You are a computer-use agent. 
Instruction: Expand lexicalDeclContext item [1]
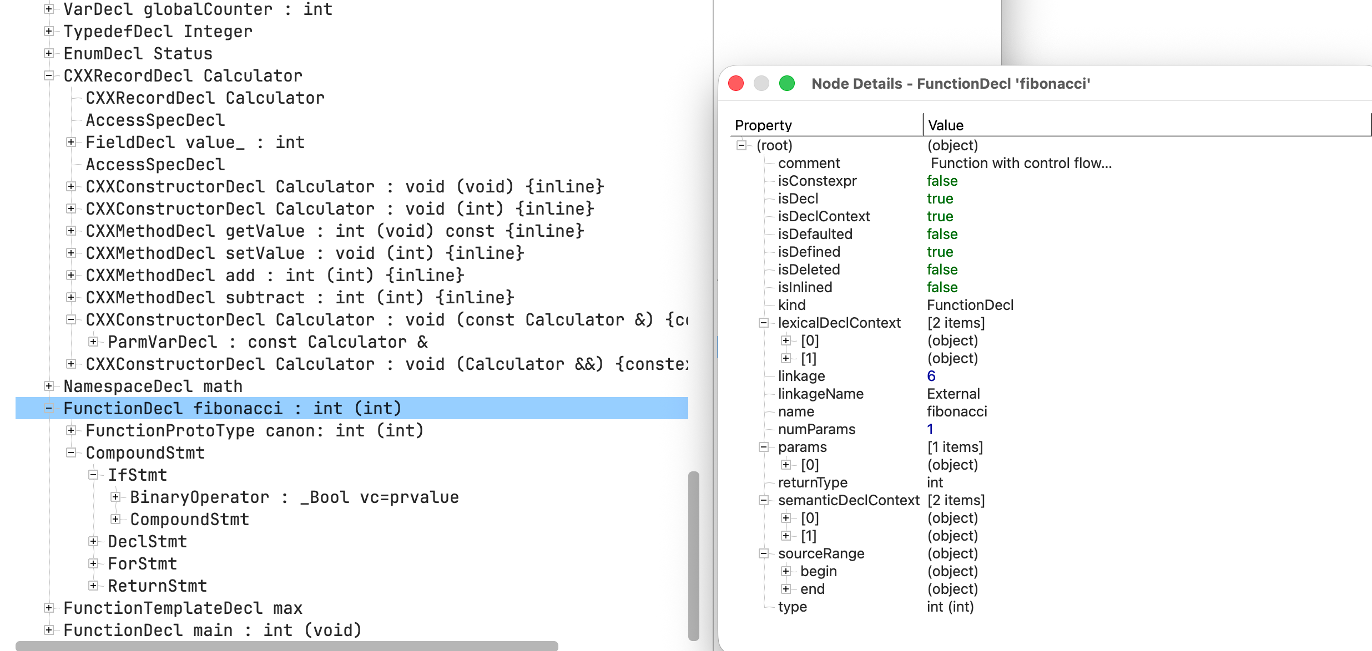(785, 358)
